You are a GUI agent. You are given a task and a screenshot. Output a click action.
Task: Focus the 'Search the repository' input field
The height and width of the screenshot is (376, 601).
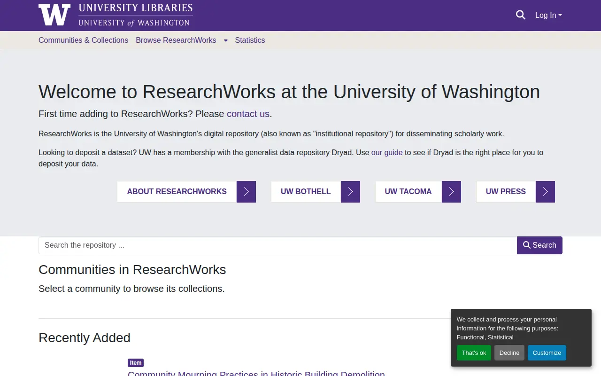tap(277, 245)
